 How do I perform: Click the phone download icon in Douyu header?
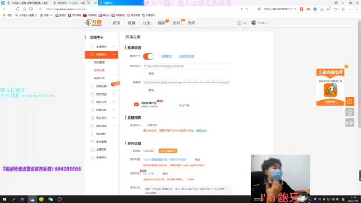(x=240, y=23)
